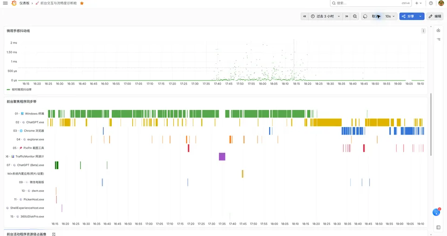Star the dashboard as a favorite

click(x=82, y=3)
